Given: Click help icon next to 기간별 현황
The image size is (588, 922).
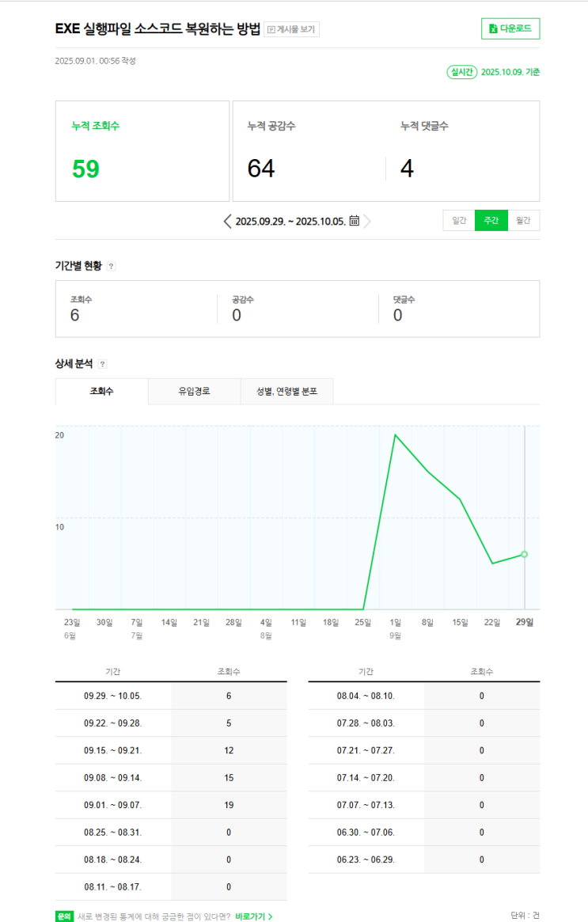Looking at the screenshot, I should (112, 267).
